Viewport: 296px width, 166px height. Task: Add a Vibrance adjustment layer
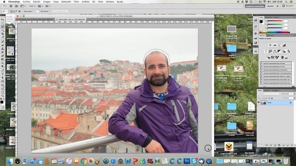click(x=266, y=51)
